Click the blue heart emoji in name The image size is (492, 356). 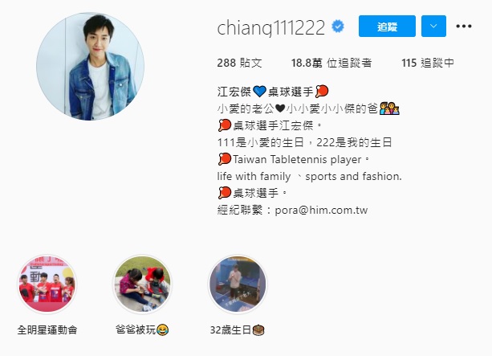(x=259, y=92)
